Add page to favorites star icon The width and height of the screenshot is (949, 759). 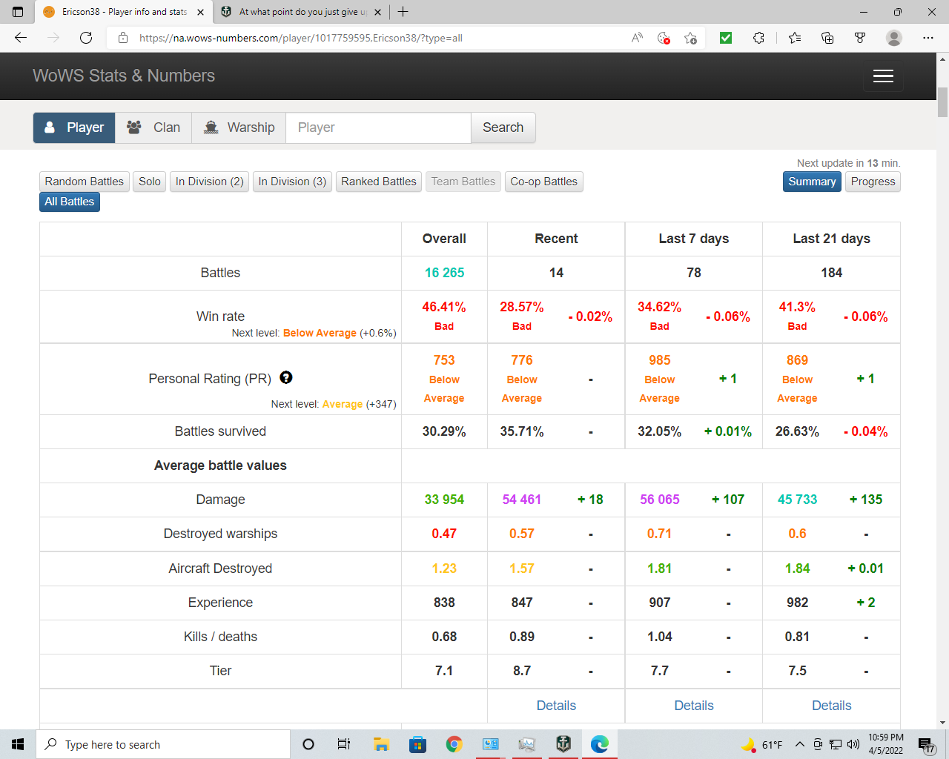coord(690,38)
